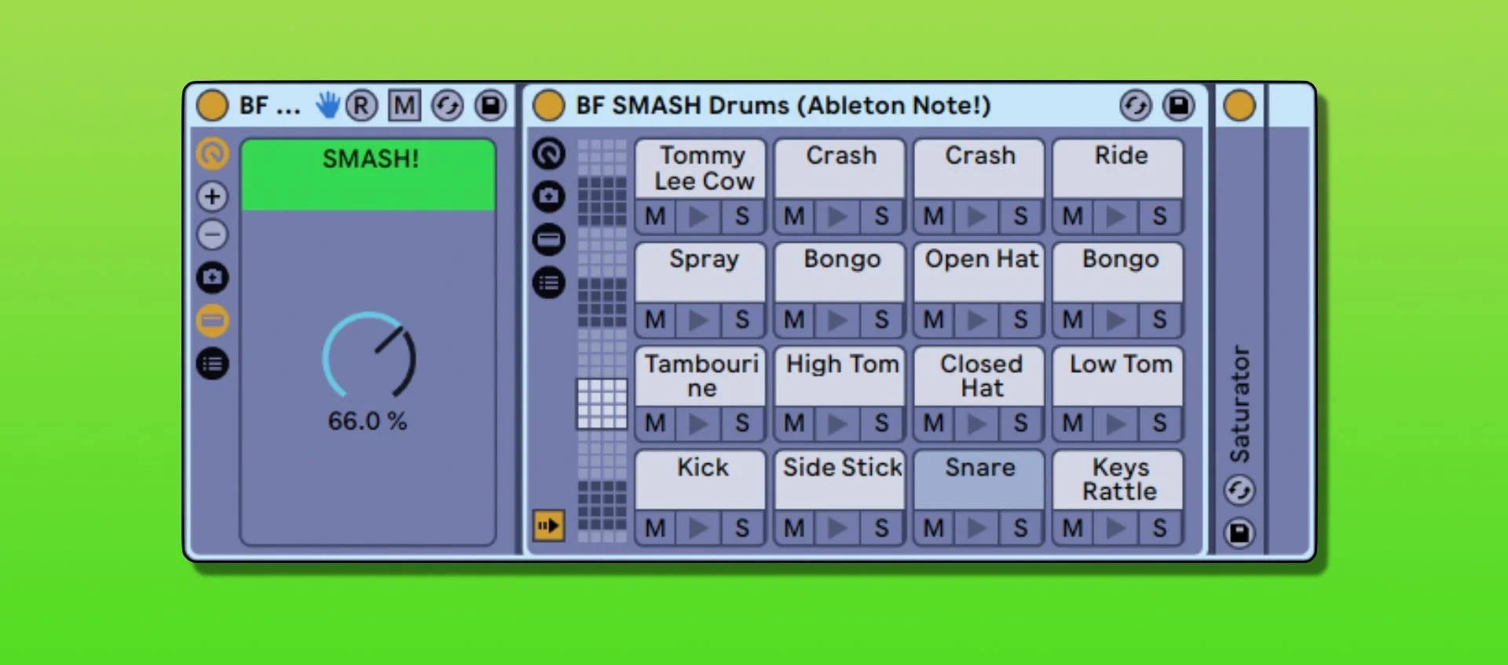The height and width of the screenshot is (665, 1508).
Task: Preview the High Tom pad
Action: click(x=838, y=424)
